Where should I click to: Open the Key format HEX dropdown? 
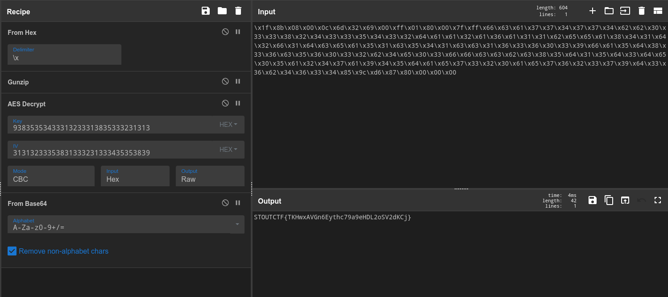[228, 125]
